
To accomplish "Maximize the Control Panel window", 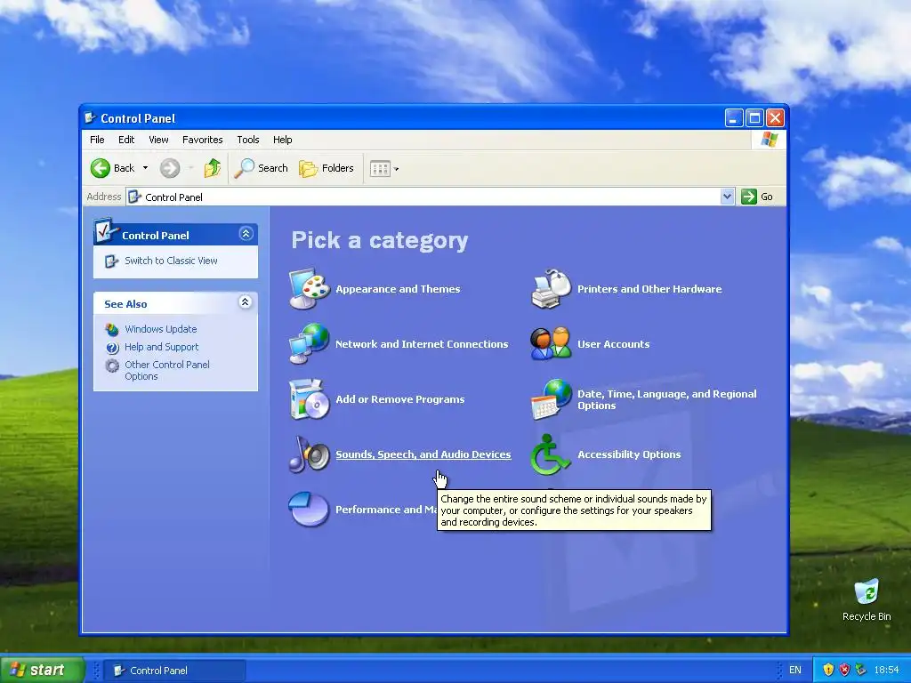I will (754, 118).
